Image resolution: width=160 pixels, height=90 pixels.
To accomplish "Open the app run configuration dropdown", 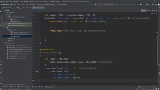I will point(98,4).
